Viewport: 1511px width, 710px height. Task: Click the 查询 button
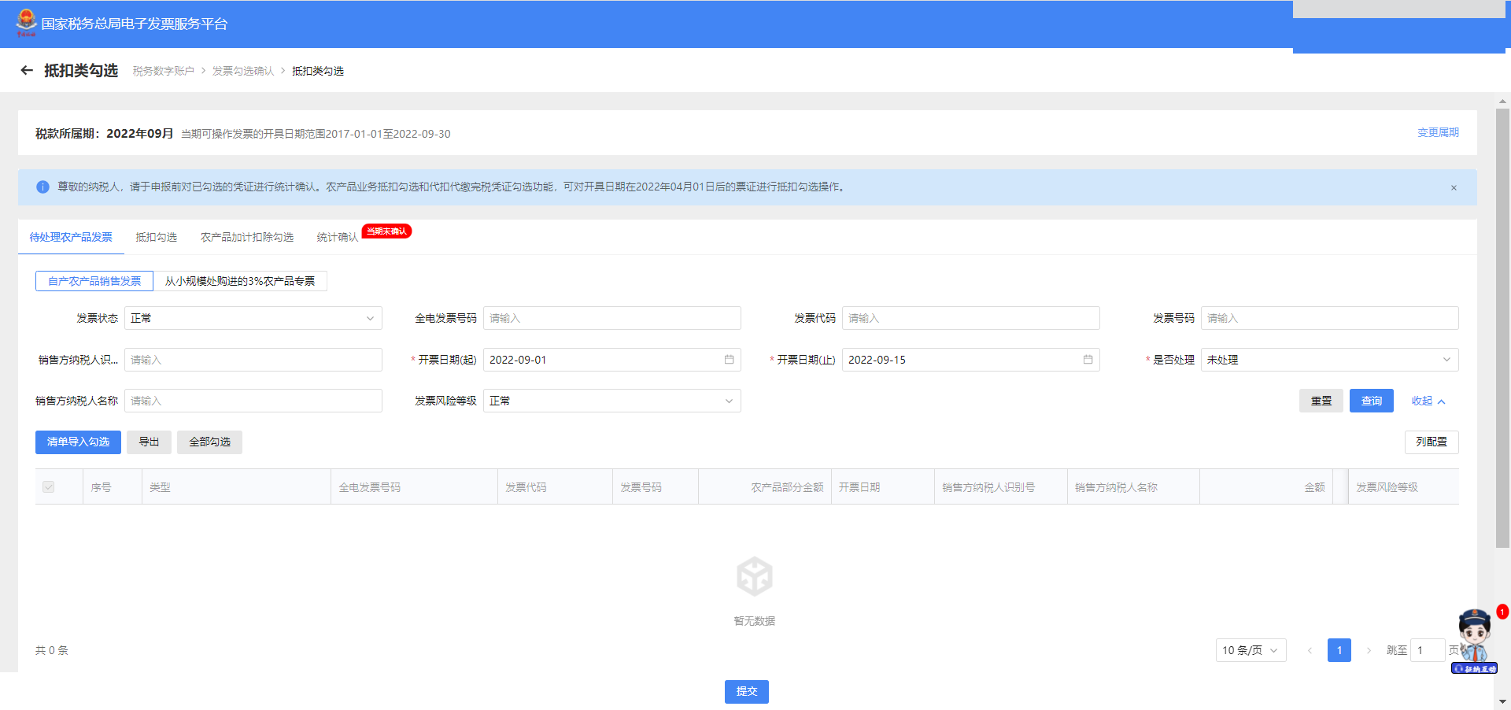pyautogui.click(x=1371, y=401)
